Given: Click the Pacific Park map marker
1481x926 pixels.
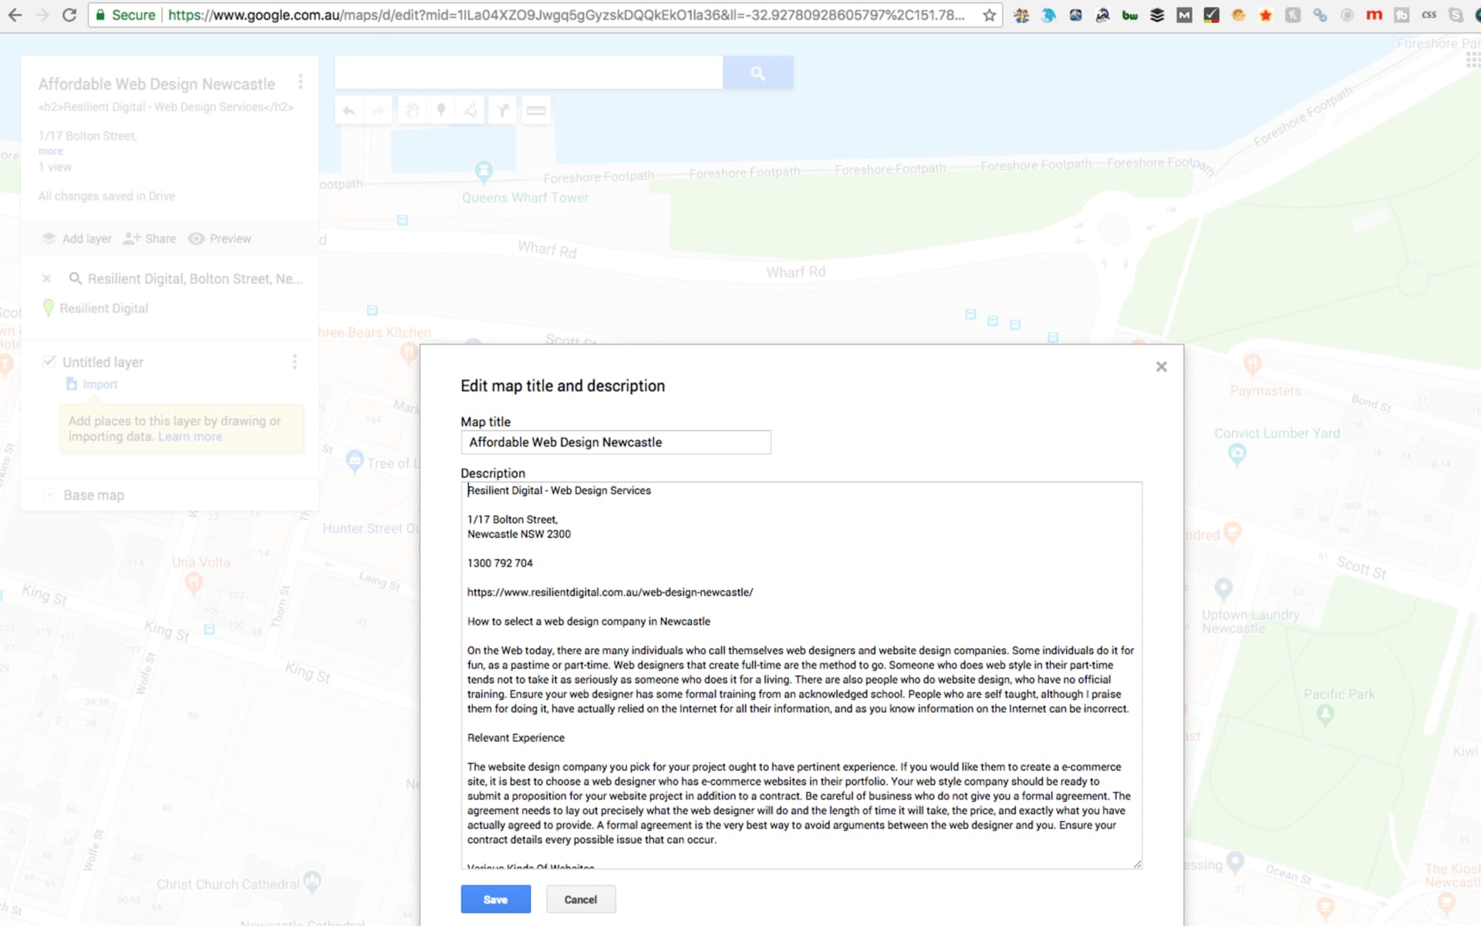Looking at the screenshot, I should coord(1325,715).
